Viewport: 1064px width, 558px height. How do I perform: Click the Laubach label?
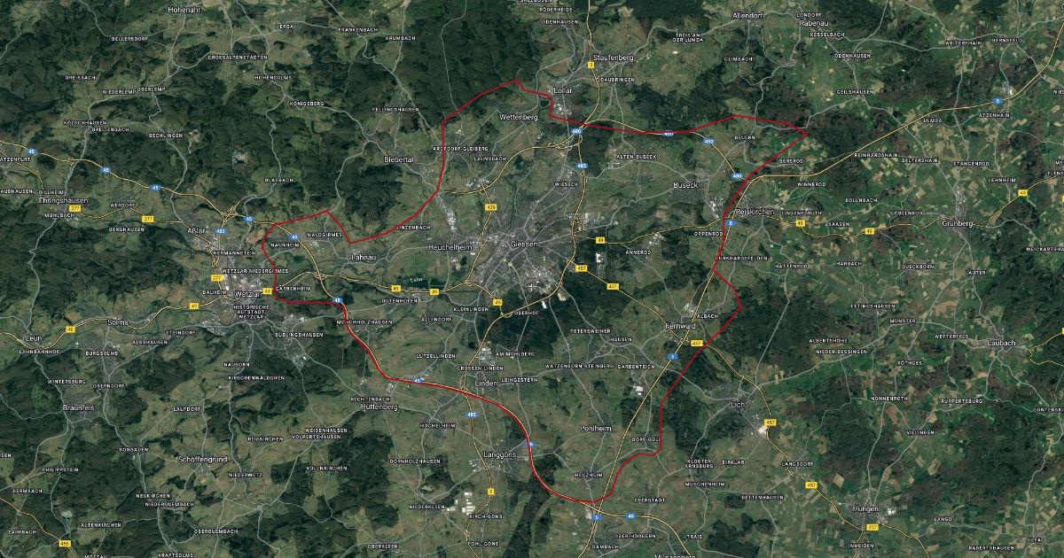(x=1001, y=343)
